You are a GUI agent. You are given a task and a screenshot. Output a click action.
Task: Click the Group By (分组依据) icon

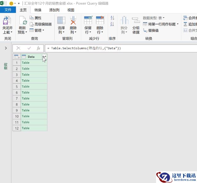pyautogui.click(x=136, y=20)
